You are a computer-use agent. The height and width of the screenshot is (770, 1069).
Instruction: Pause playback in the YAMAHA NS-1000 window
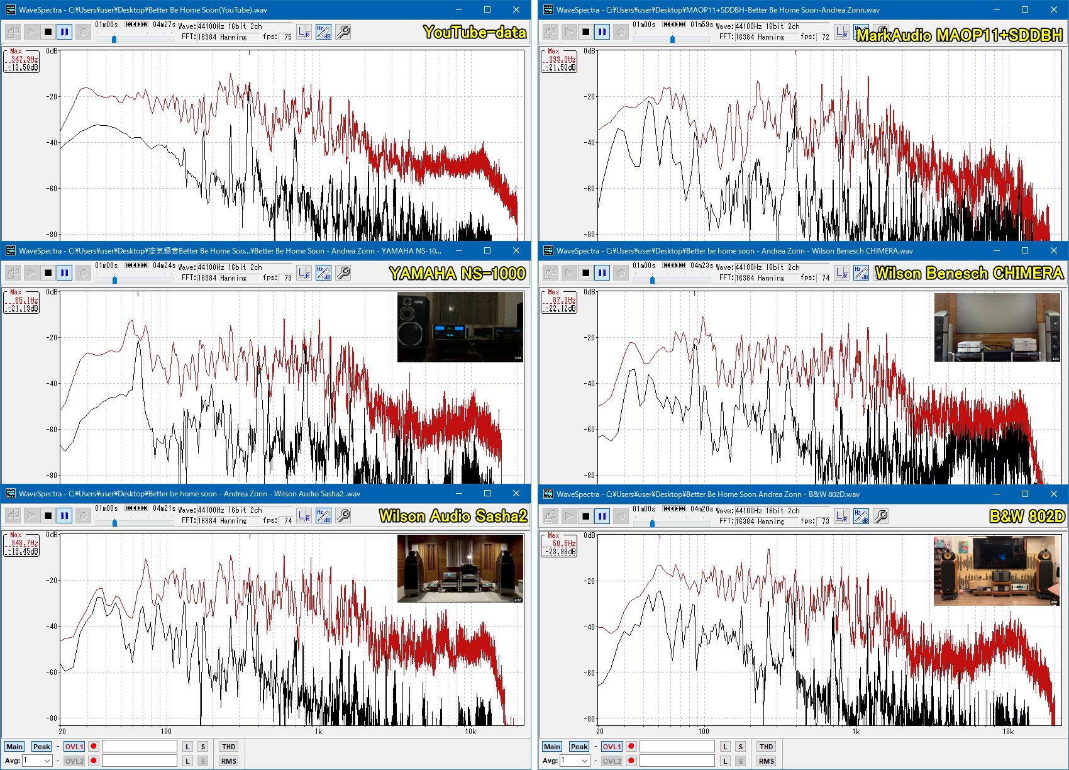click(x=65, y=272)
